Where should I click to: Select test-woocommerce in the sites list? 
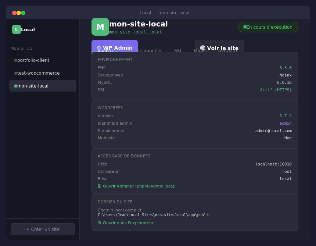pos(43,73)
